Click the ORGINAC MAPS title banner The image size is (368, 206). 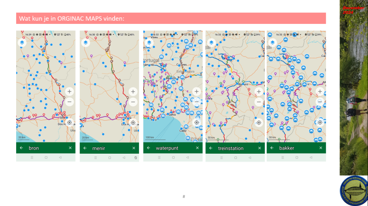click(x=171, y=19)
